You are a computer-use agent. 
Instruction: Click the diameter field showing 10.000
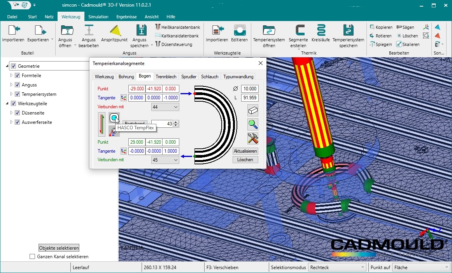pos(250,89)
